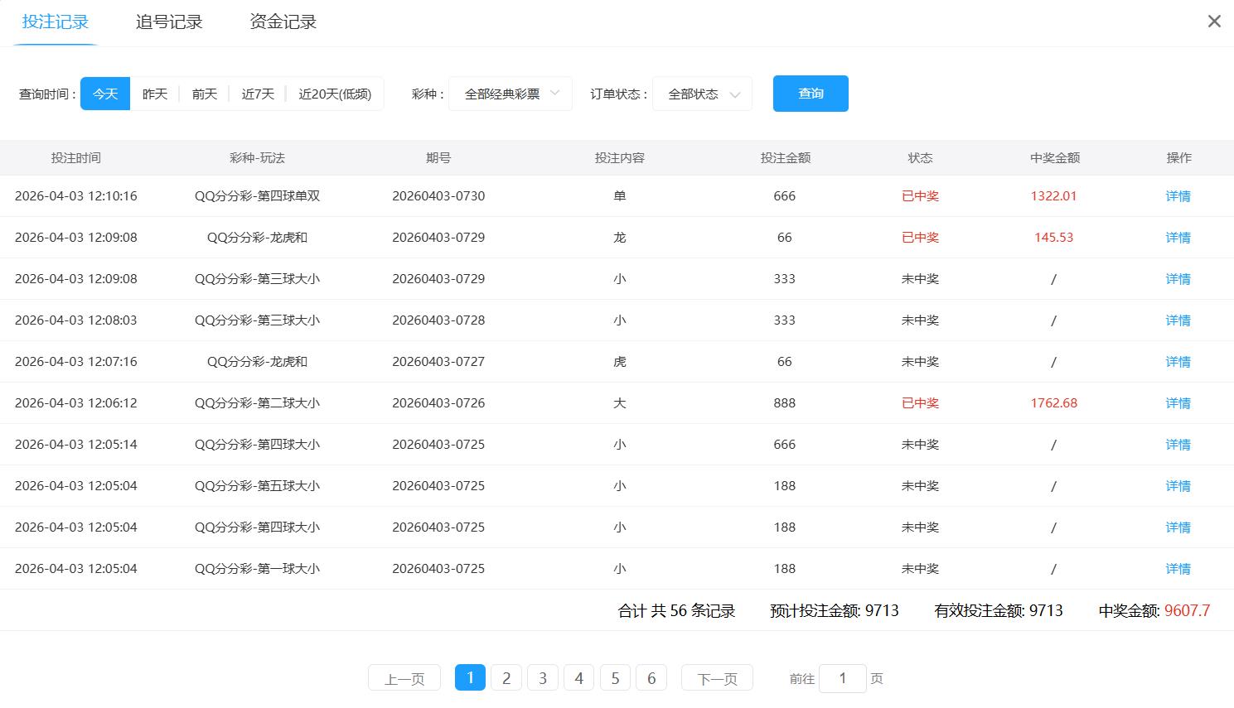点击最后一条第一球大小记录的详情
This screenshot has width=1234, height=708.
[x=1177, y=568]
